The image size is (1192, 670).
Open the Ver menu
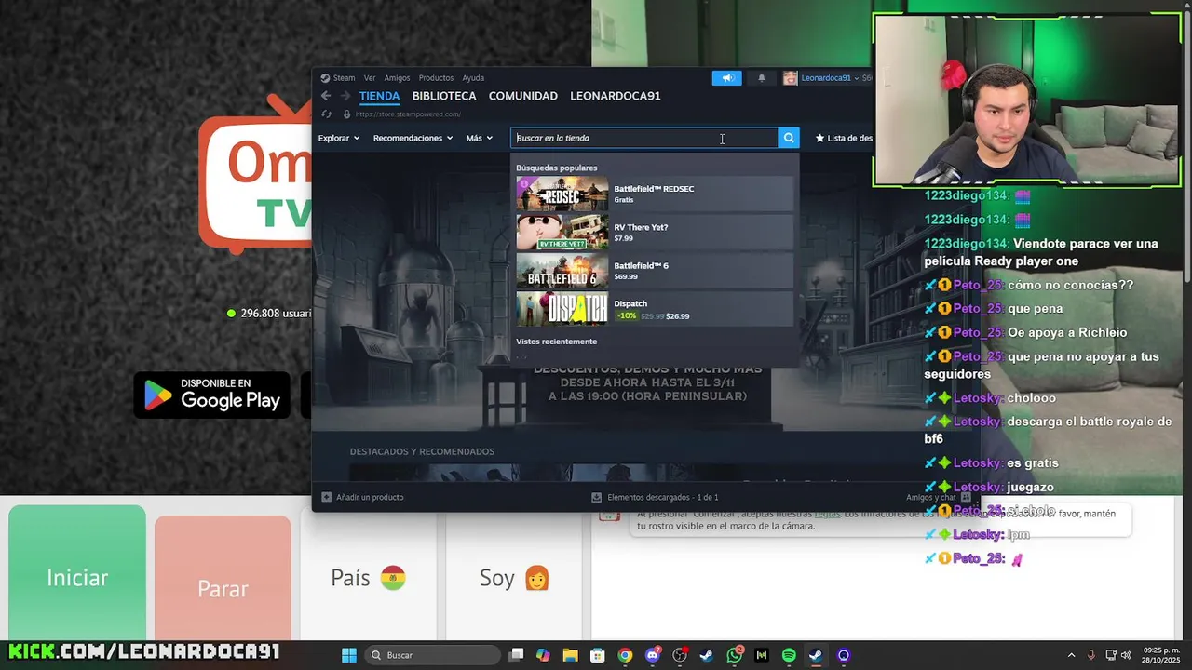pyautogui.click(x=370, y=78)
